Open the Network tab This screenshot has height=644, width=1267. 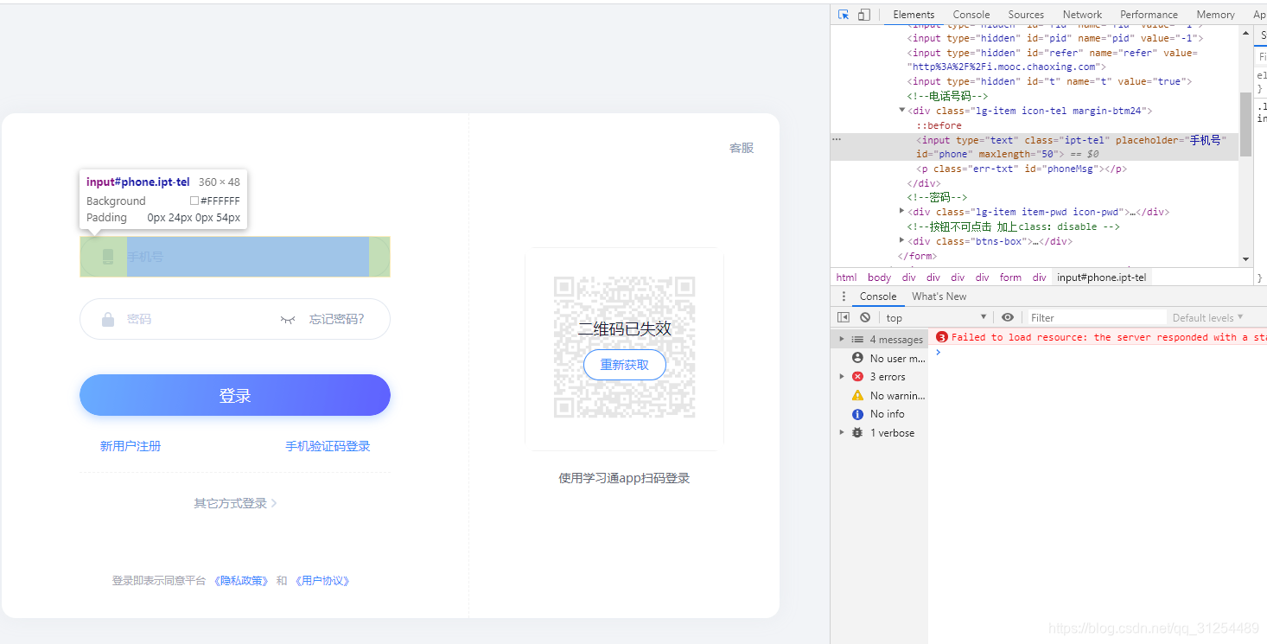pyautogui.click(x=1082, y=15)
